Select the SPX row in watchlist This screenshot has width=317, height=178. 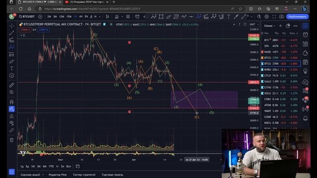coord(281,46)
